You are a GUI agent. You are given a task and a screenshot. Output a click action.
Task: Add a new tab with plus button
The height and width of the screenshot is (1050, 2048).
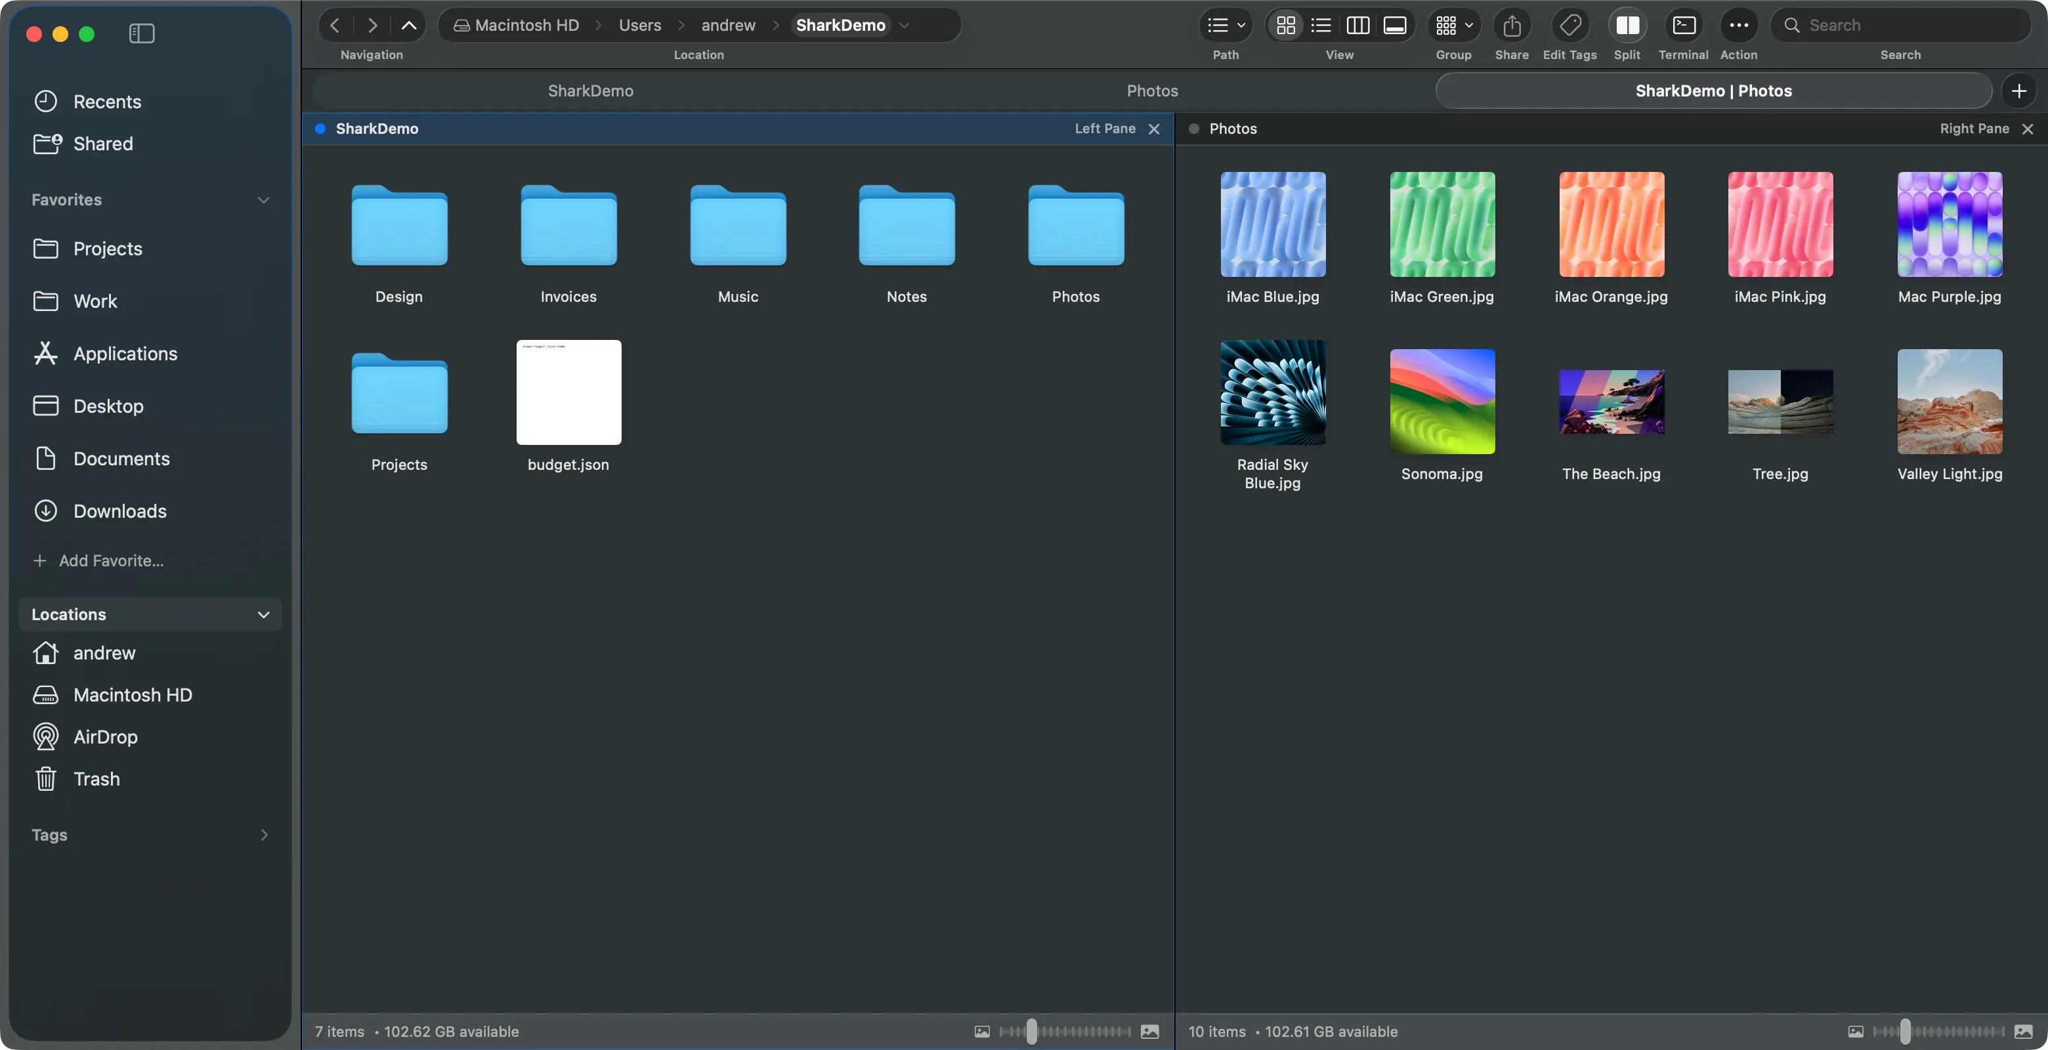click(x=2018, y=91)
